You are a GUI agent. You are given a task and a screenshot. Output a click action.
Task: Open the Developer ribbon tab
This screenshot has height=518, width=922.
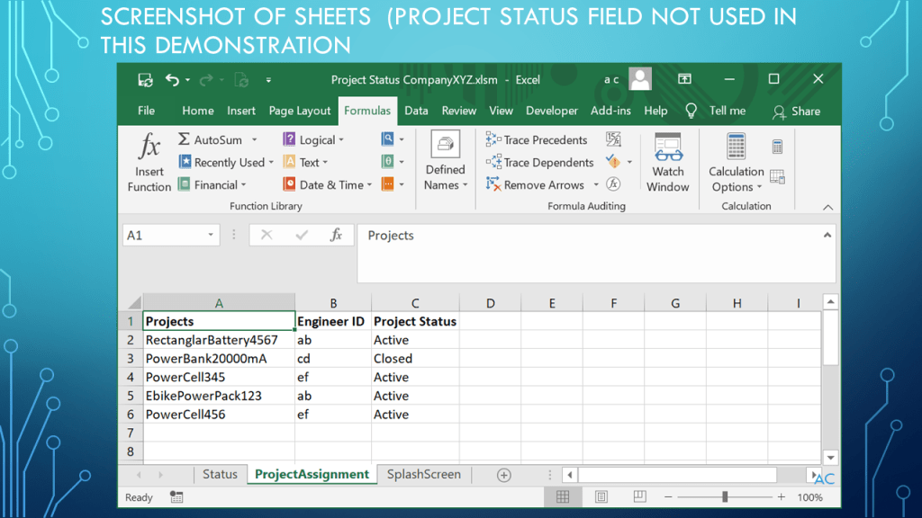click(551, 111)
